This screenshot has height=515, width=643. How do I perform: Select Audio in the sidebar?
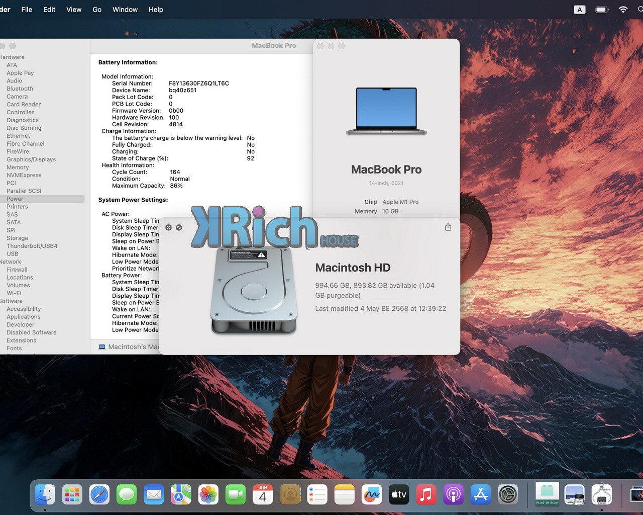[x=15, y=80]
